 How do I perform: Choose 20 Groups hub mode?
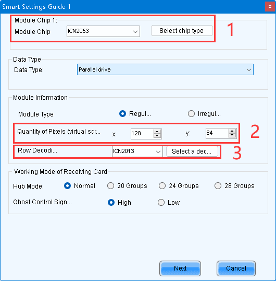(110, 185)
